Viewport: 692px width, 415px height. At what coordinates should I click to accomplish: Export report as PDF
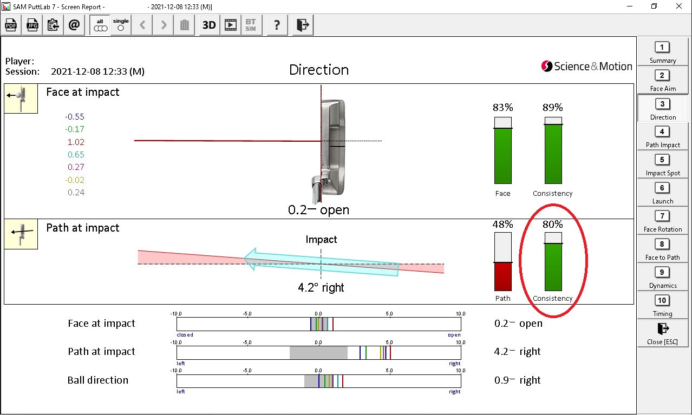11,25
